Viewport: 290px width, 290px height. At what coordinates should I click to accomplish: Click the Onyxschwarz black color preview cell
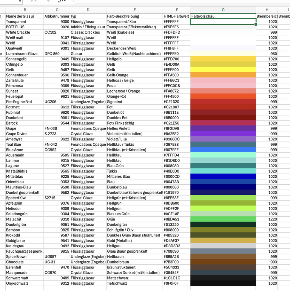click(x=223, y=283)
